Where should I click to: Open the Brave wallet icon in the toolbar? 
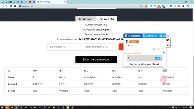(188, 6)
